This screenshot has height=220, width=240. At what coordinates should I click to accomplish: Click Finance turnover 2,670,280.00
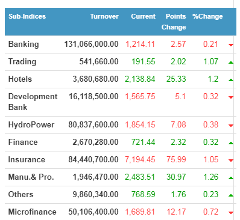coord(96,142)
